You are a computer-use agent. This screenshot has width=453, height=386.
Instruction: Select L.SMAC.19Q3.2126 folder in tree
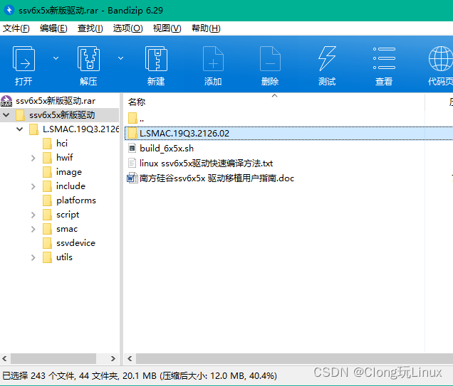click(x=81, y=129)
